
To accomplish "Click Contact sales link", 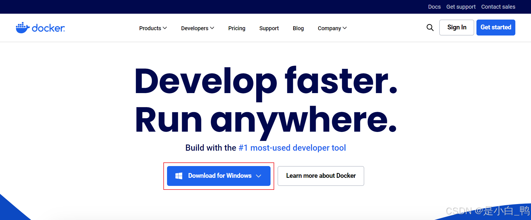I will (498, 7).
